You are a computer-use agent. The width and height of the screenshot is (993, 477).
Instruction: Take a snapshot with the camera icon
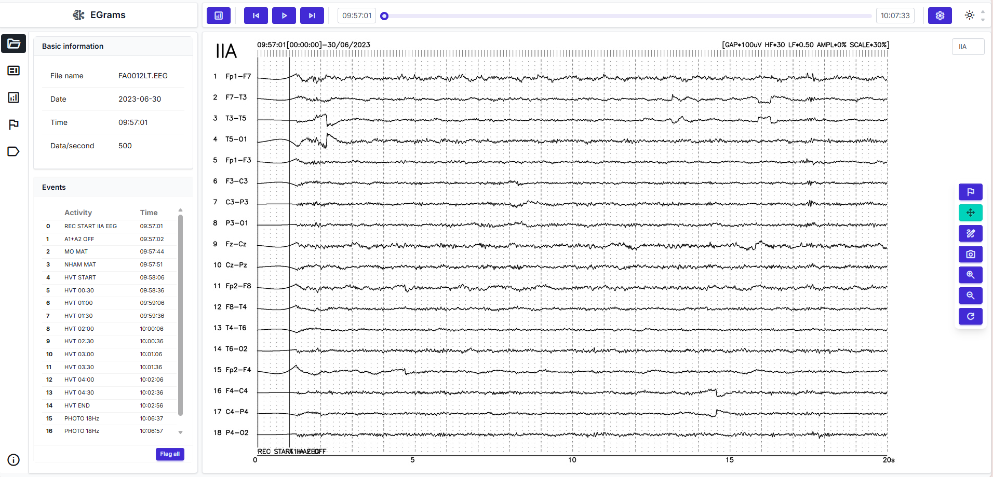(x=970, y=254)
